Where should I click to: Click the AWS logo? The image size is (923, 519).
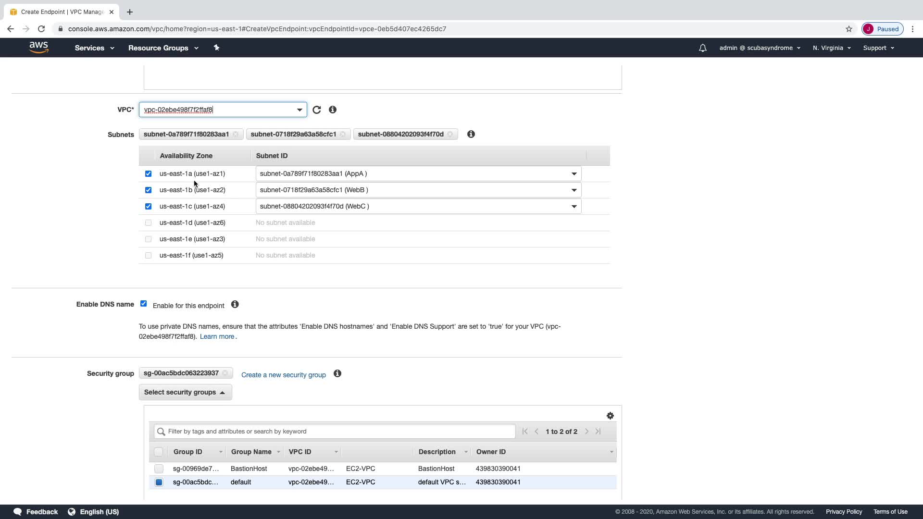(x=38, y=48)
